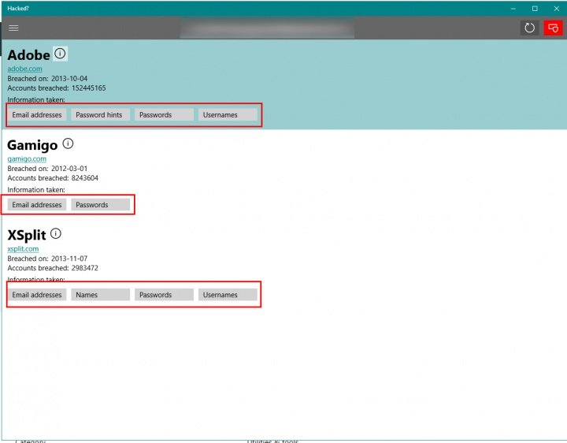Select Adobe's Passwords tag
567x443 pixels.
(164, 115)
